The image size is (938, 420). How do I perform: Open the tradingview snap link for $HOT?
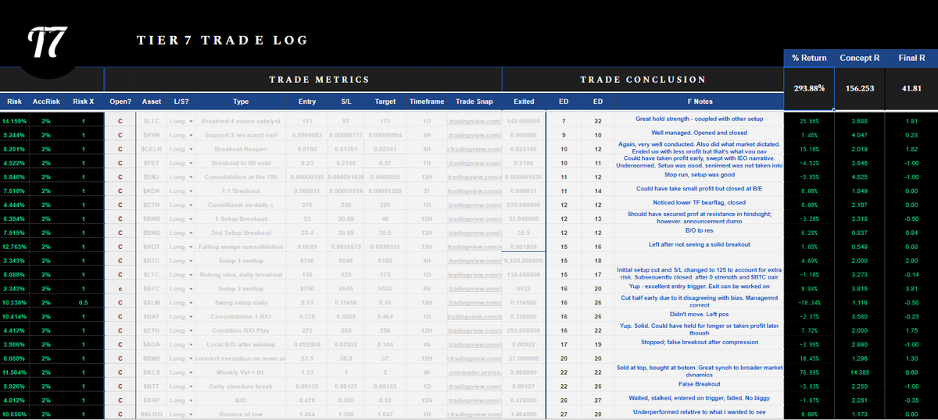[x=473, y=247]
